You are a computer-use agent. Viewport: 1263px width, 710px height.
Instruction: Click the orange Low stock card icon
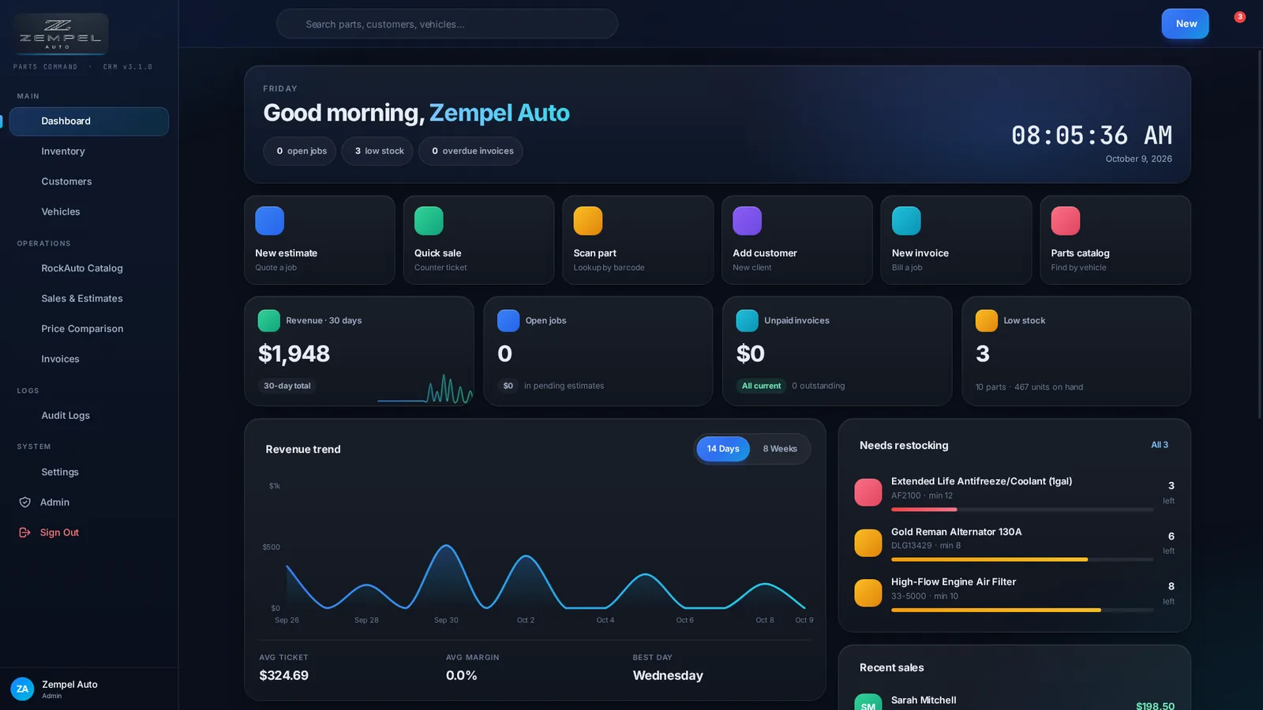coord(987,320)
